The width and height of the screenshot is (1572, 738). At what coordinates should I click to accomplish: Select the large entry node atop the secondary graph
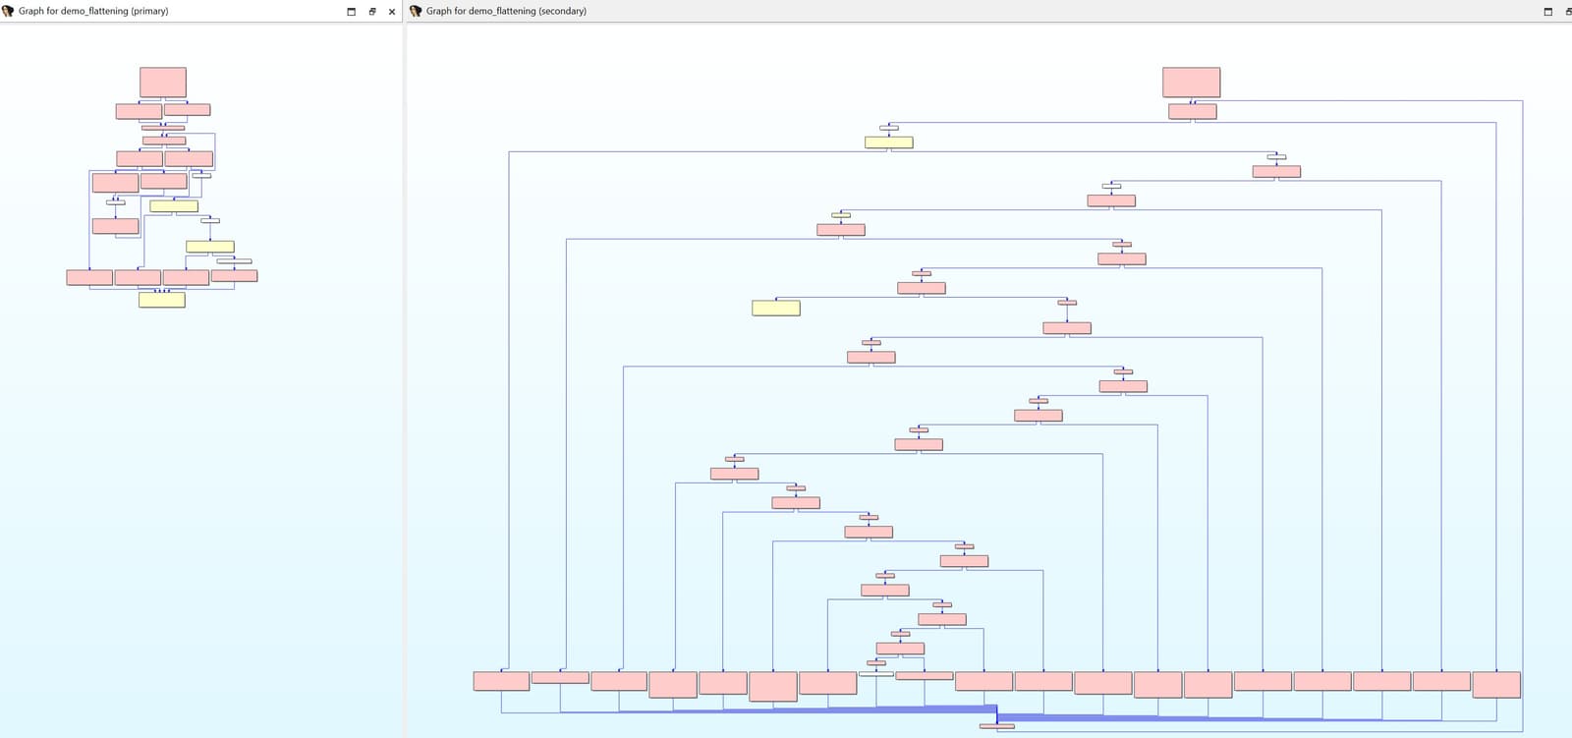pos(1192,83)
